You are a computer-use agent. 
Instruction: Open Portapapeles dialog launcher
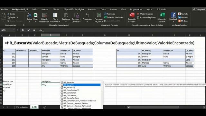tap(23, 25)
